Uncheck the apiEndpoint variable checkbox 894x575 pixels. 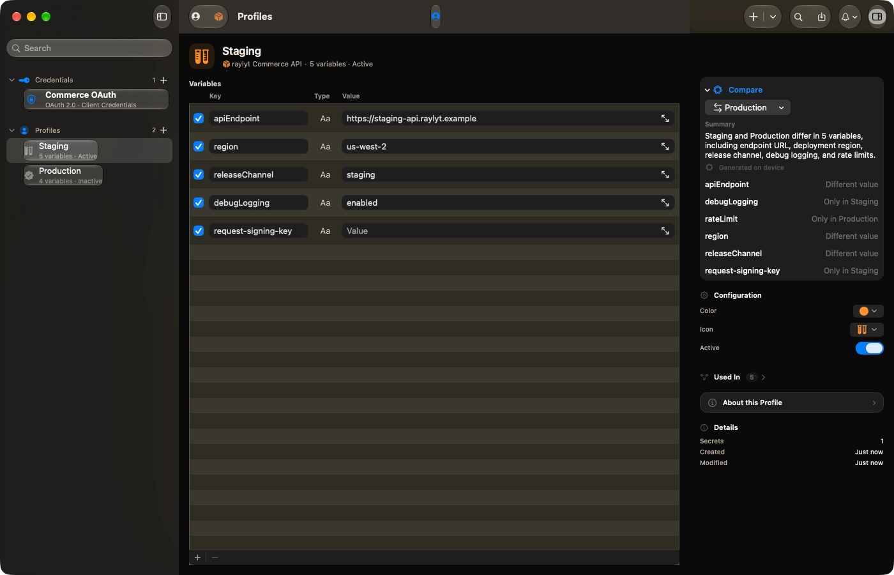[x=199, y=118]
